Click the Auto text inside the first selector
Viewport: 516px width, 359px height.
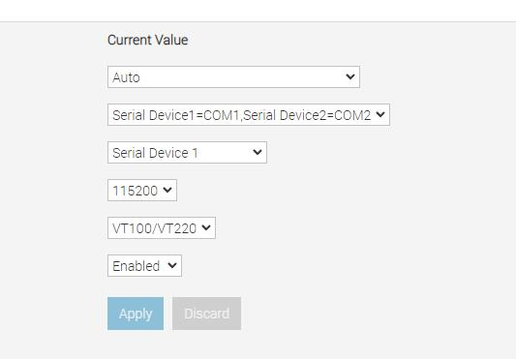click(127, 77)
